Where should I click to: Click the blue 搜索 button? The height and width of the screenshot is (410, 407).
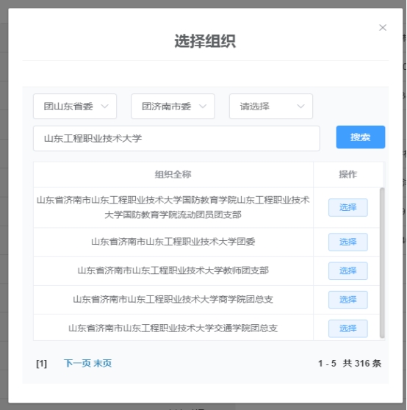point(361,137)
